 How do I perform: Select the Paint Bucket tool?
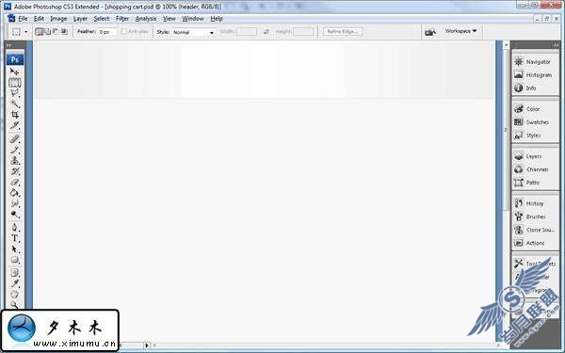[x=14, y=193]
